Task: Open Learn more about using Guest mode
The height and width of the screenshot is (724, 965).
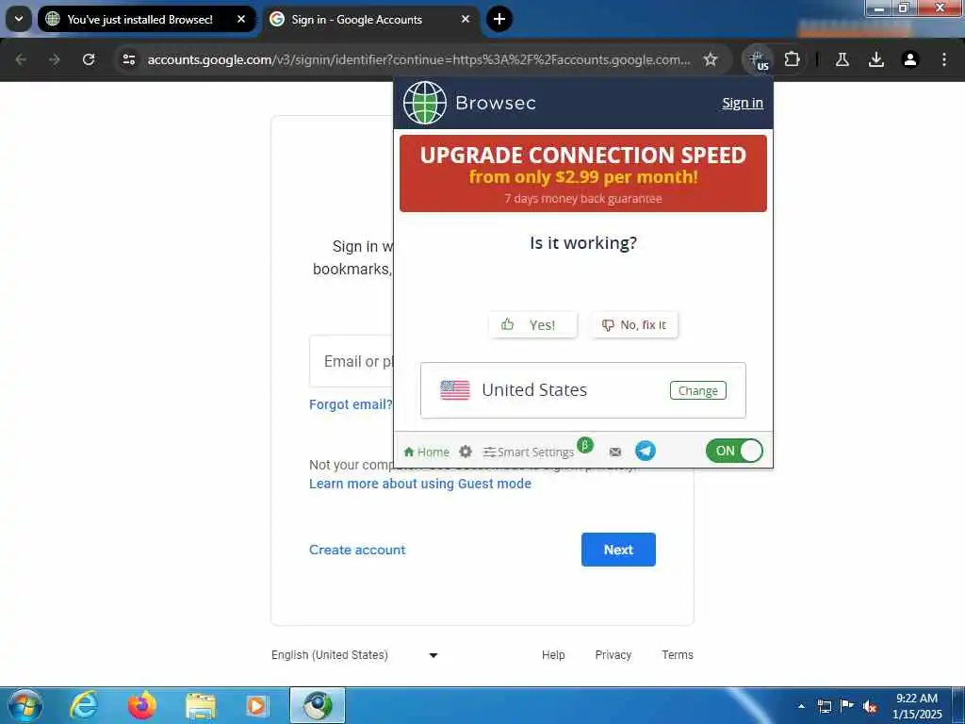Action: [x=419, y=484]
